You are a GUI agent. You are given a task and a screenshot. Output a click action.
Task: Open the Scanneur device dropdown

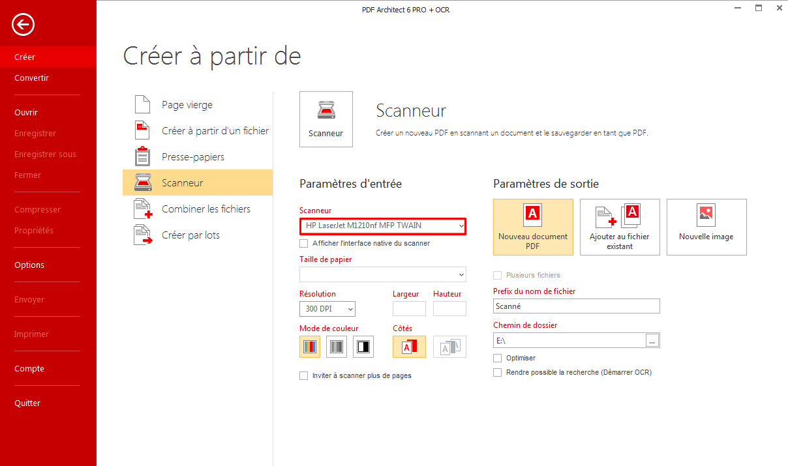coord(383,226)
